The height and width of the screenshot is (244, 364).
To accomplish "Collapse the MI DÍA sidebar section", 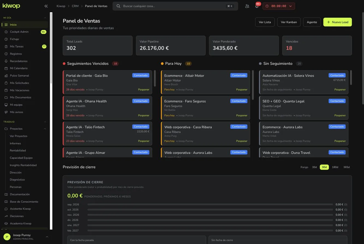I will [x=45, y=18].
